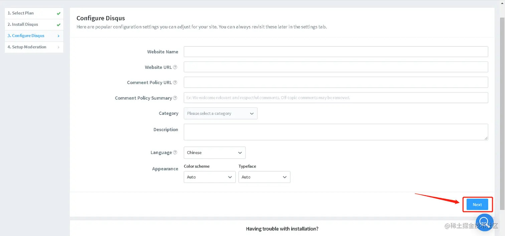Click the Comment Policy Summary help icon

175,98
